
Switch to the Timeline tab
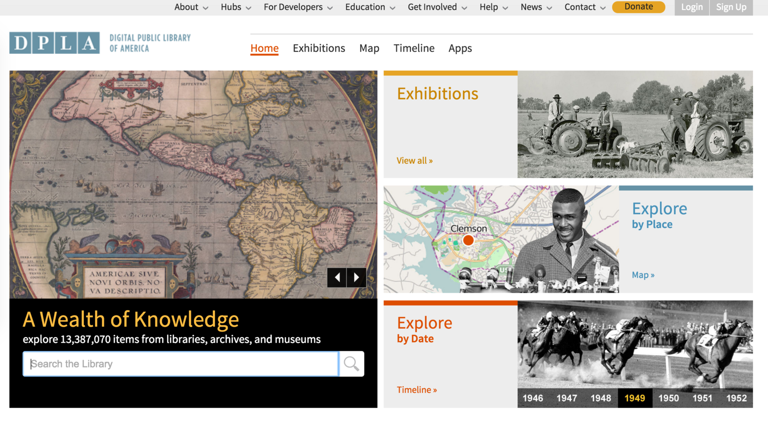coord(414,48)
